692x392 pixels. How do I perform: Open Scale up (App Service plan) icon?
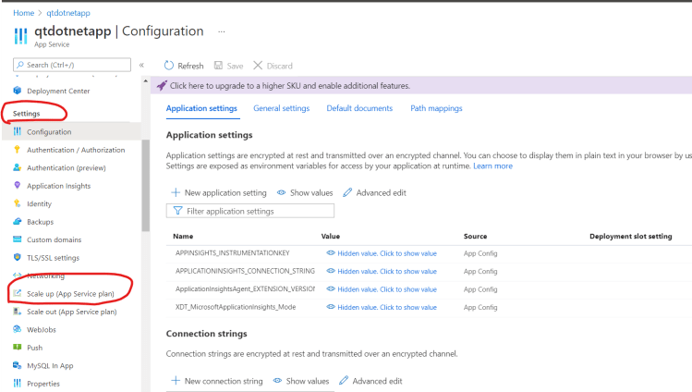[x=18, y=293]
